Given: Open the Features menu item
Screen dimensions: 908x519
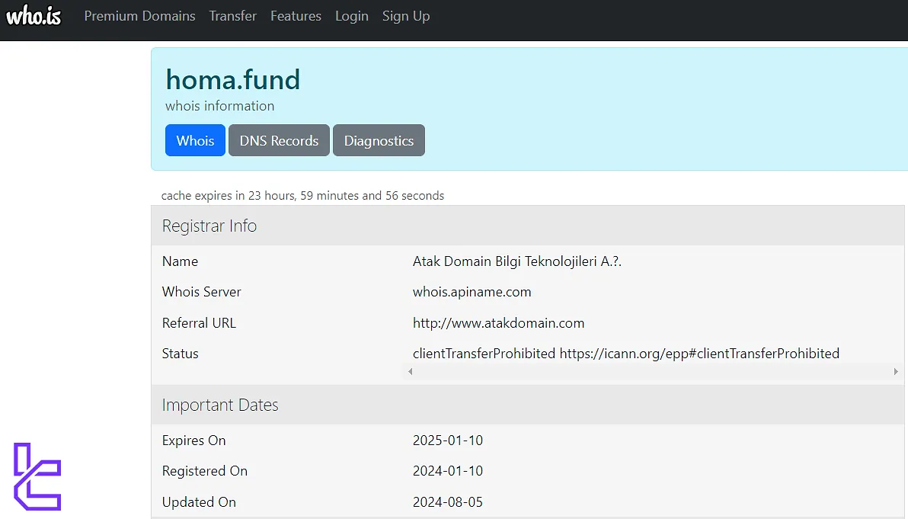Looking at the screenshot, I should point(296,16).
